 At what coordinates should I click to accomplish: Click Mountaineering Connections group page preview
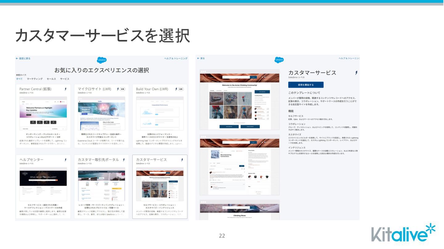240,164
